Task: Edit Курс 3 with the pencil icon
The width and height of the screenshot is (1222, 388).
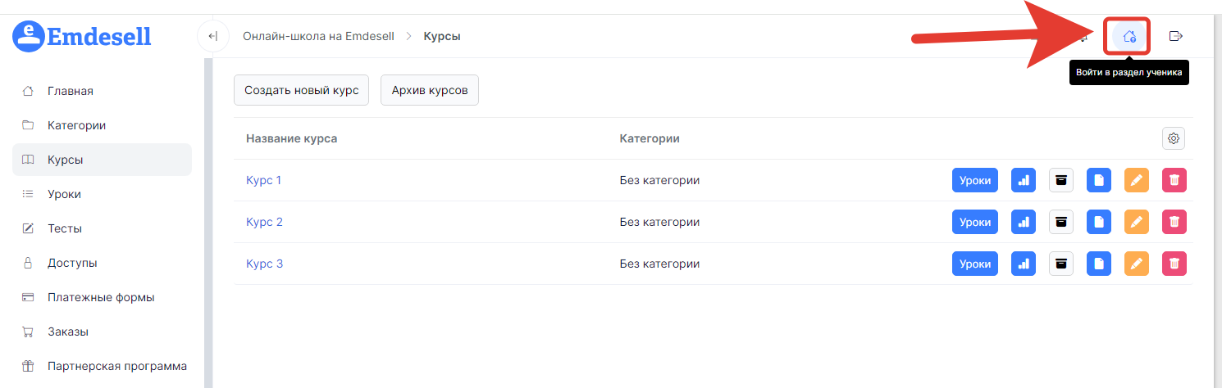Action: (1136, 264)
